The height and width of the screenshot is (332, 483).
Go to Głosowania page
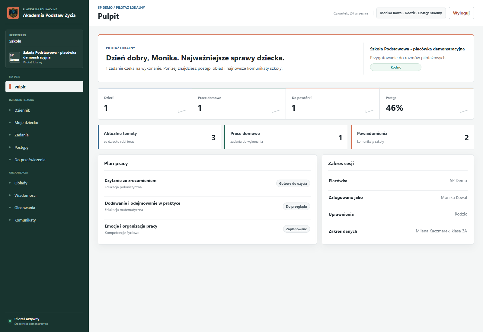click(44, 208)
